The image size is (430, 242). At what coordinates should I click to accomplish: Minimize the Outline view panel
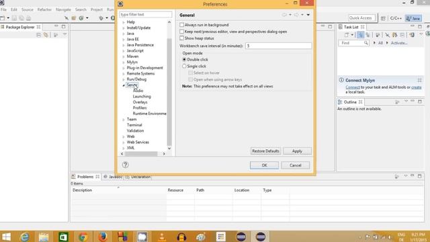413,102
